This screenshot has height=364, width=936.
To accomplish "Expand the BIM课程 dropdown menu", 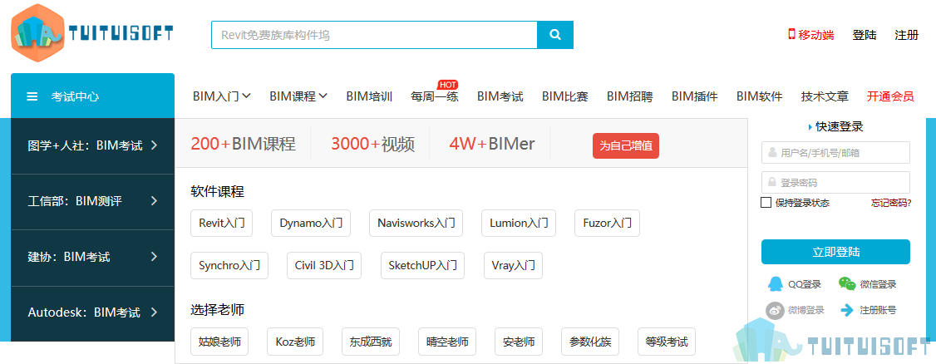I will click(x=298, y=96).
